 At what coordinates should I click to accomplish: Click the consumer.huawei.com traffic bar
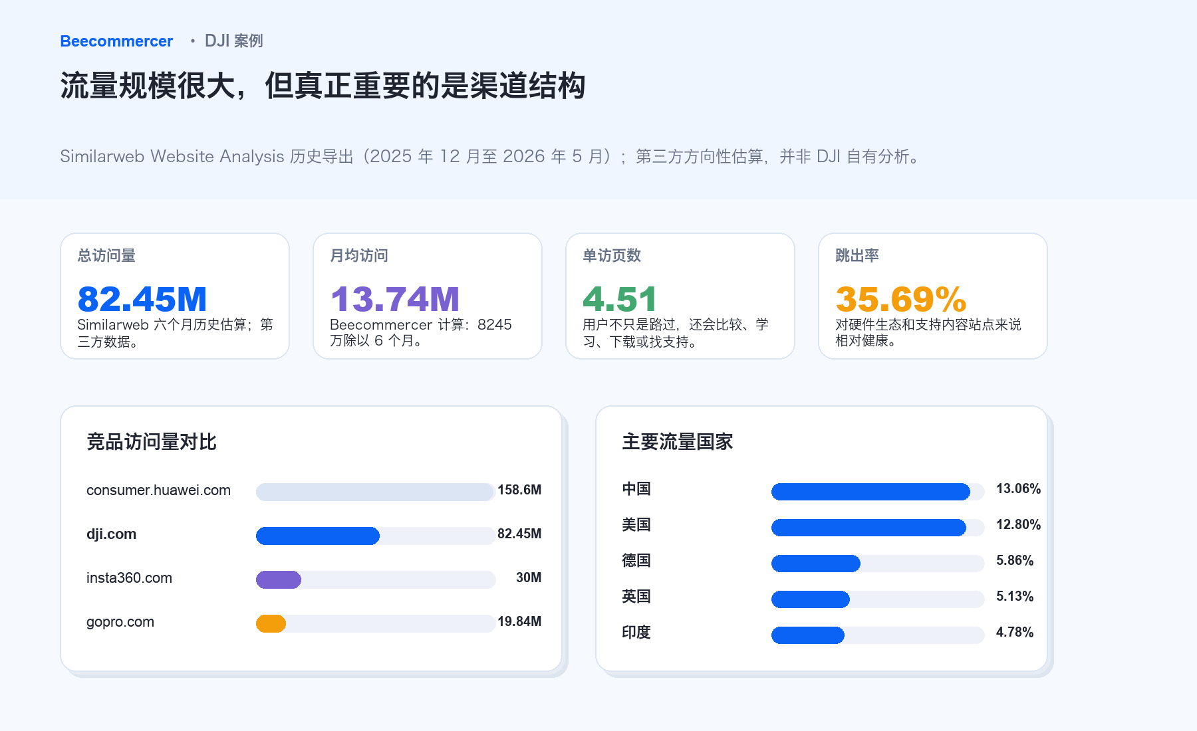pos(376,492)
